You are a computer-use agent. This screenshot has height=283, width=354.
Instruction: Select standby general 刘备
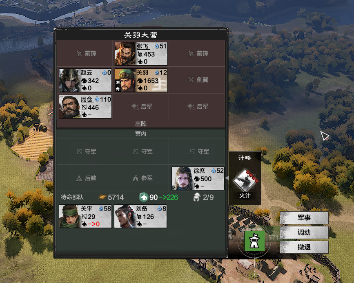tap(140, 216)
